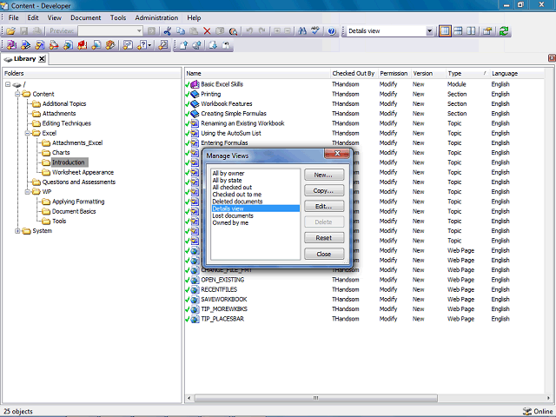The width and height of the screenshot is (556, 417).
Task: Click the Workbook Features row name
Action: [227, 104]
